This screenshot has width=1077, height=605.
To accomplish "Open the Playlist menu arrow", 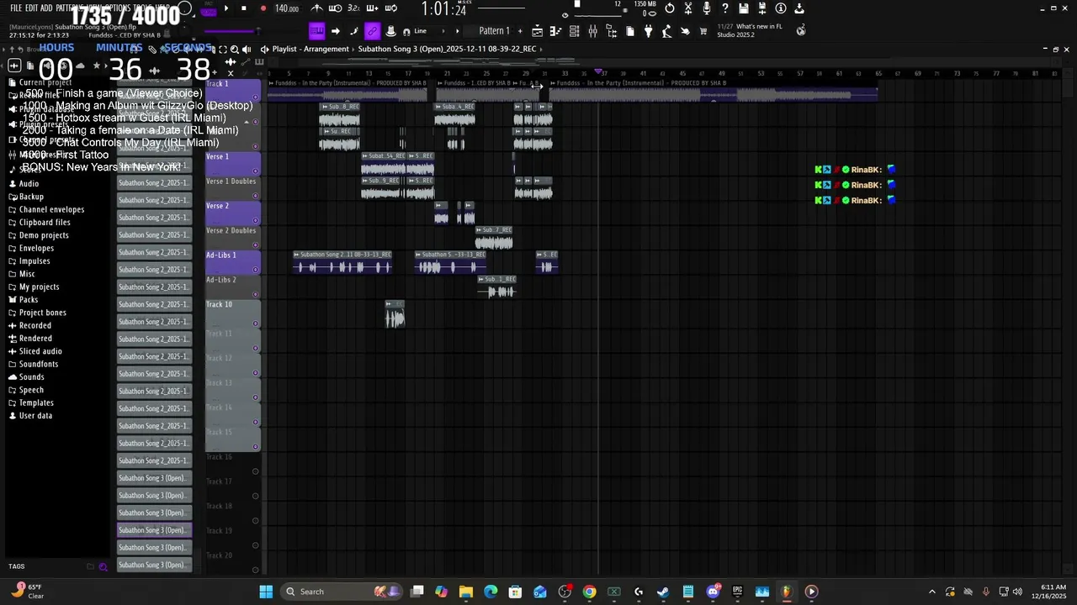I will click(x=264, y=49).
